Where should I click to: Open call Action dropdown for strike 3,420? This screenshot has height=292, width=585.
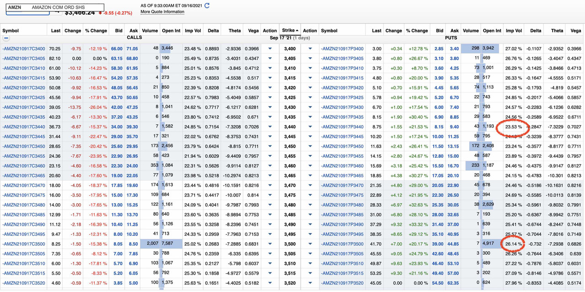pyautogui.click(x=270, y=88)
